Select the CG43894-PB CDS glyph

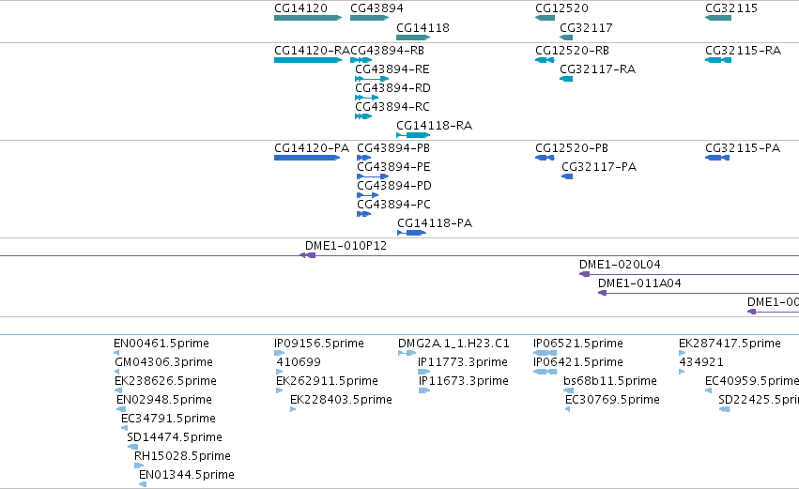tap(364, 158)
